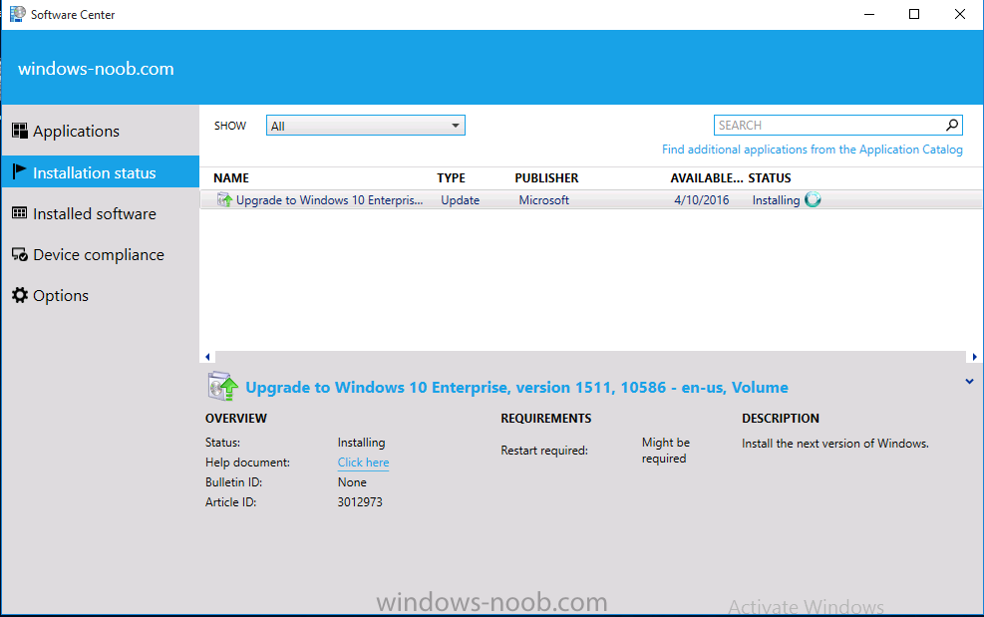Click the Upgrade to Windows 10 details title

516,388
